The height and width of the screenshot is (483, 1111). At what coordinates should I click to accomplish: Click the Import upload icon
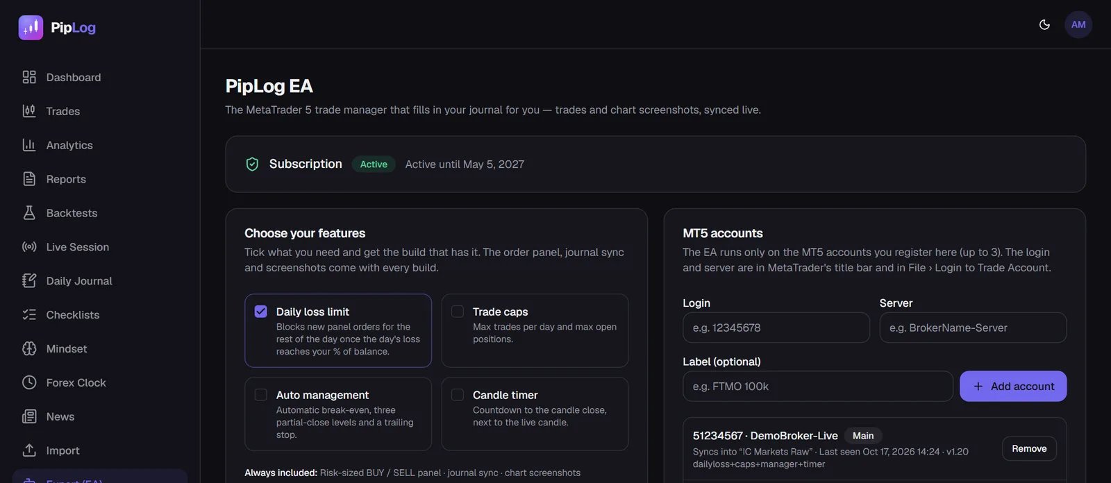click(x=29, y=451)
